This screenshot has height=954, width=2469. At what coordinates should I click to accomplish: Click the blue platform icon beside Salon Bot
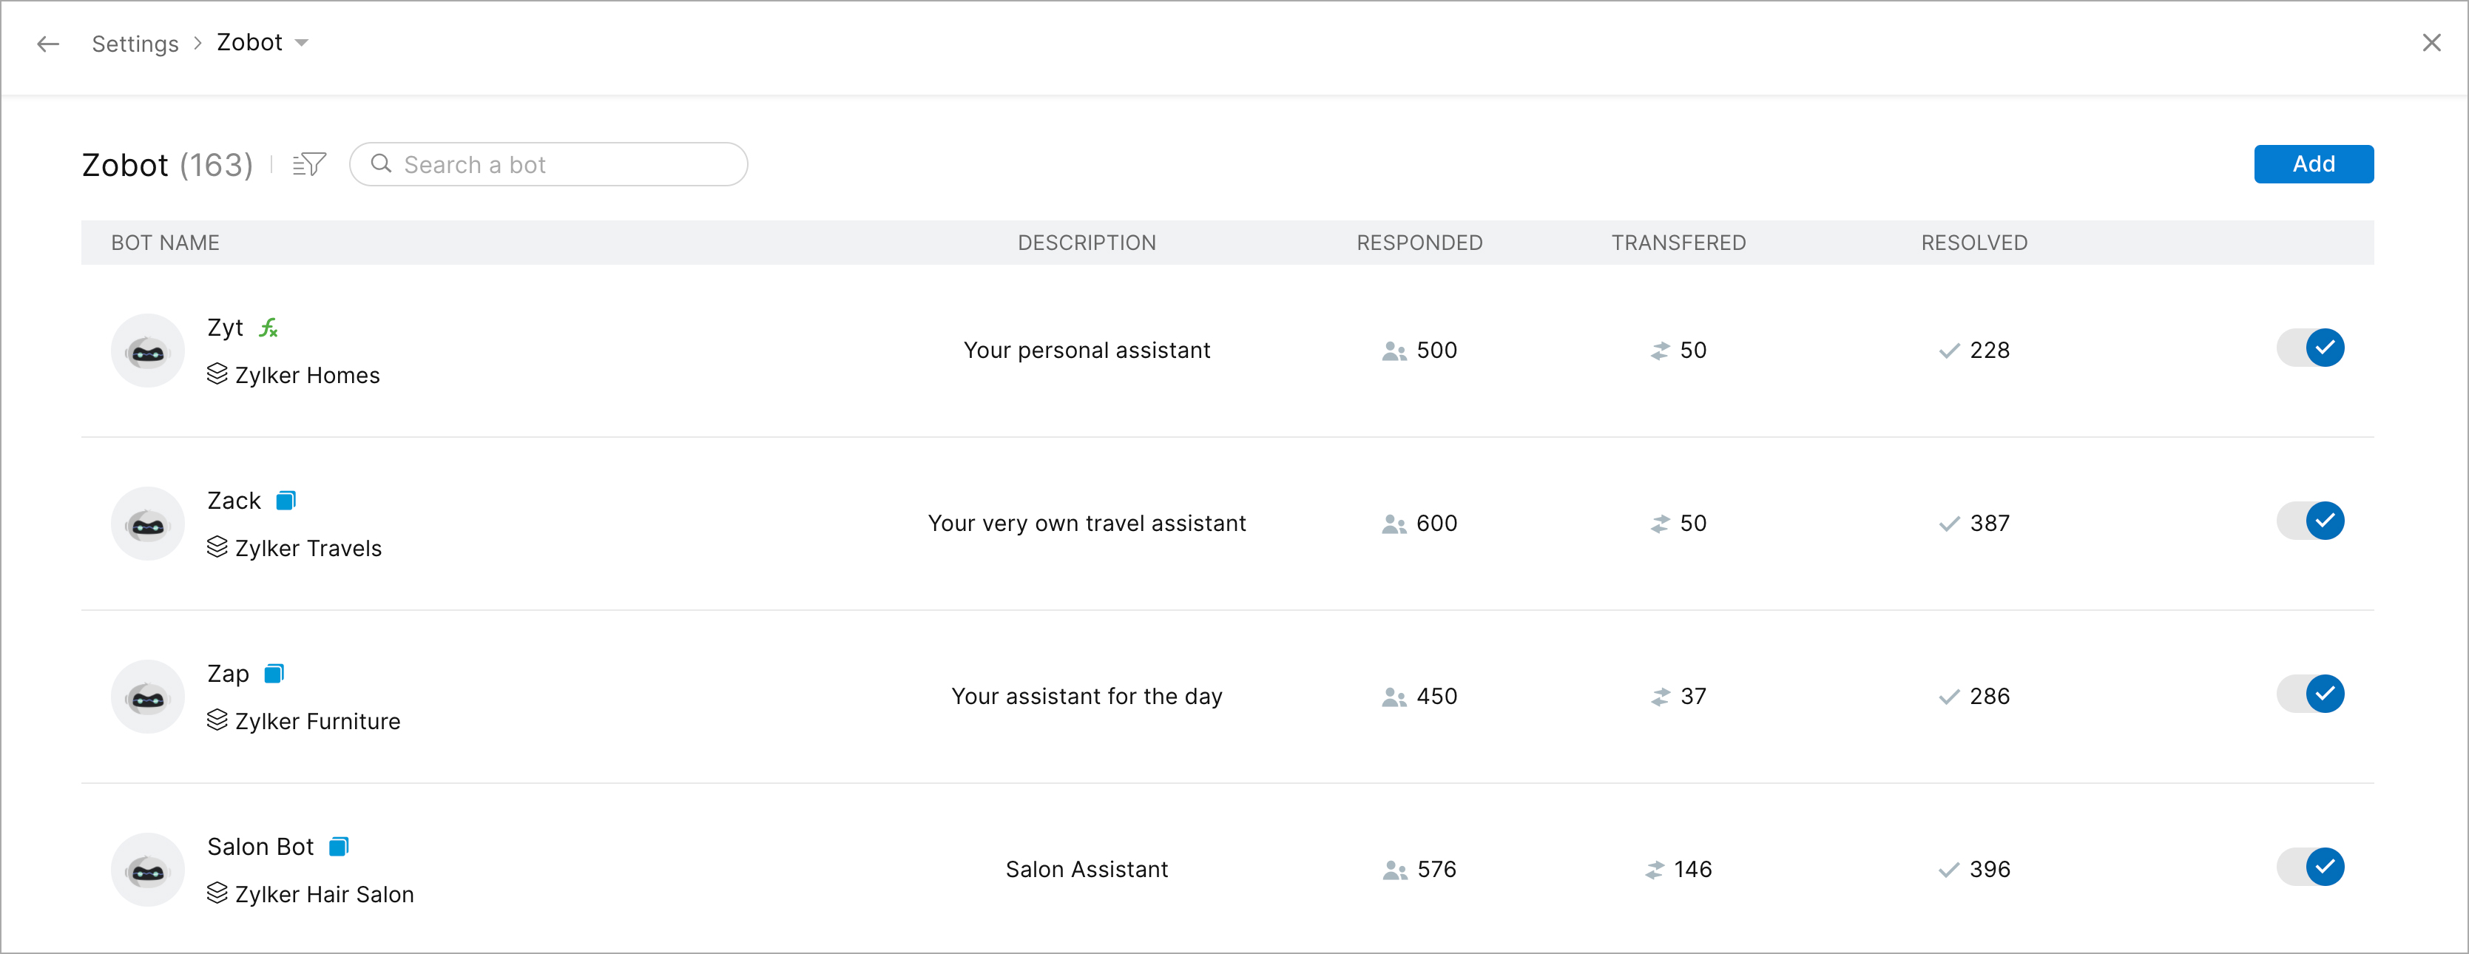point(338,847)
